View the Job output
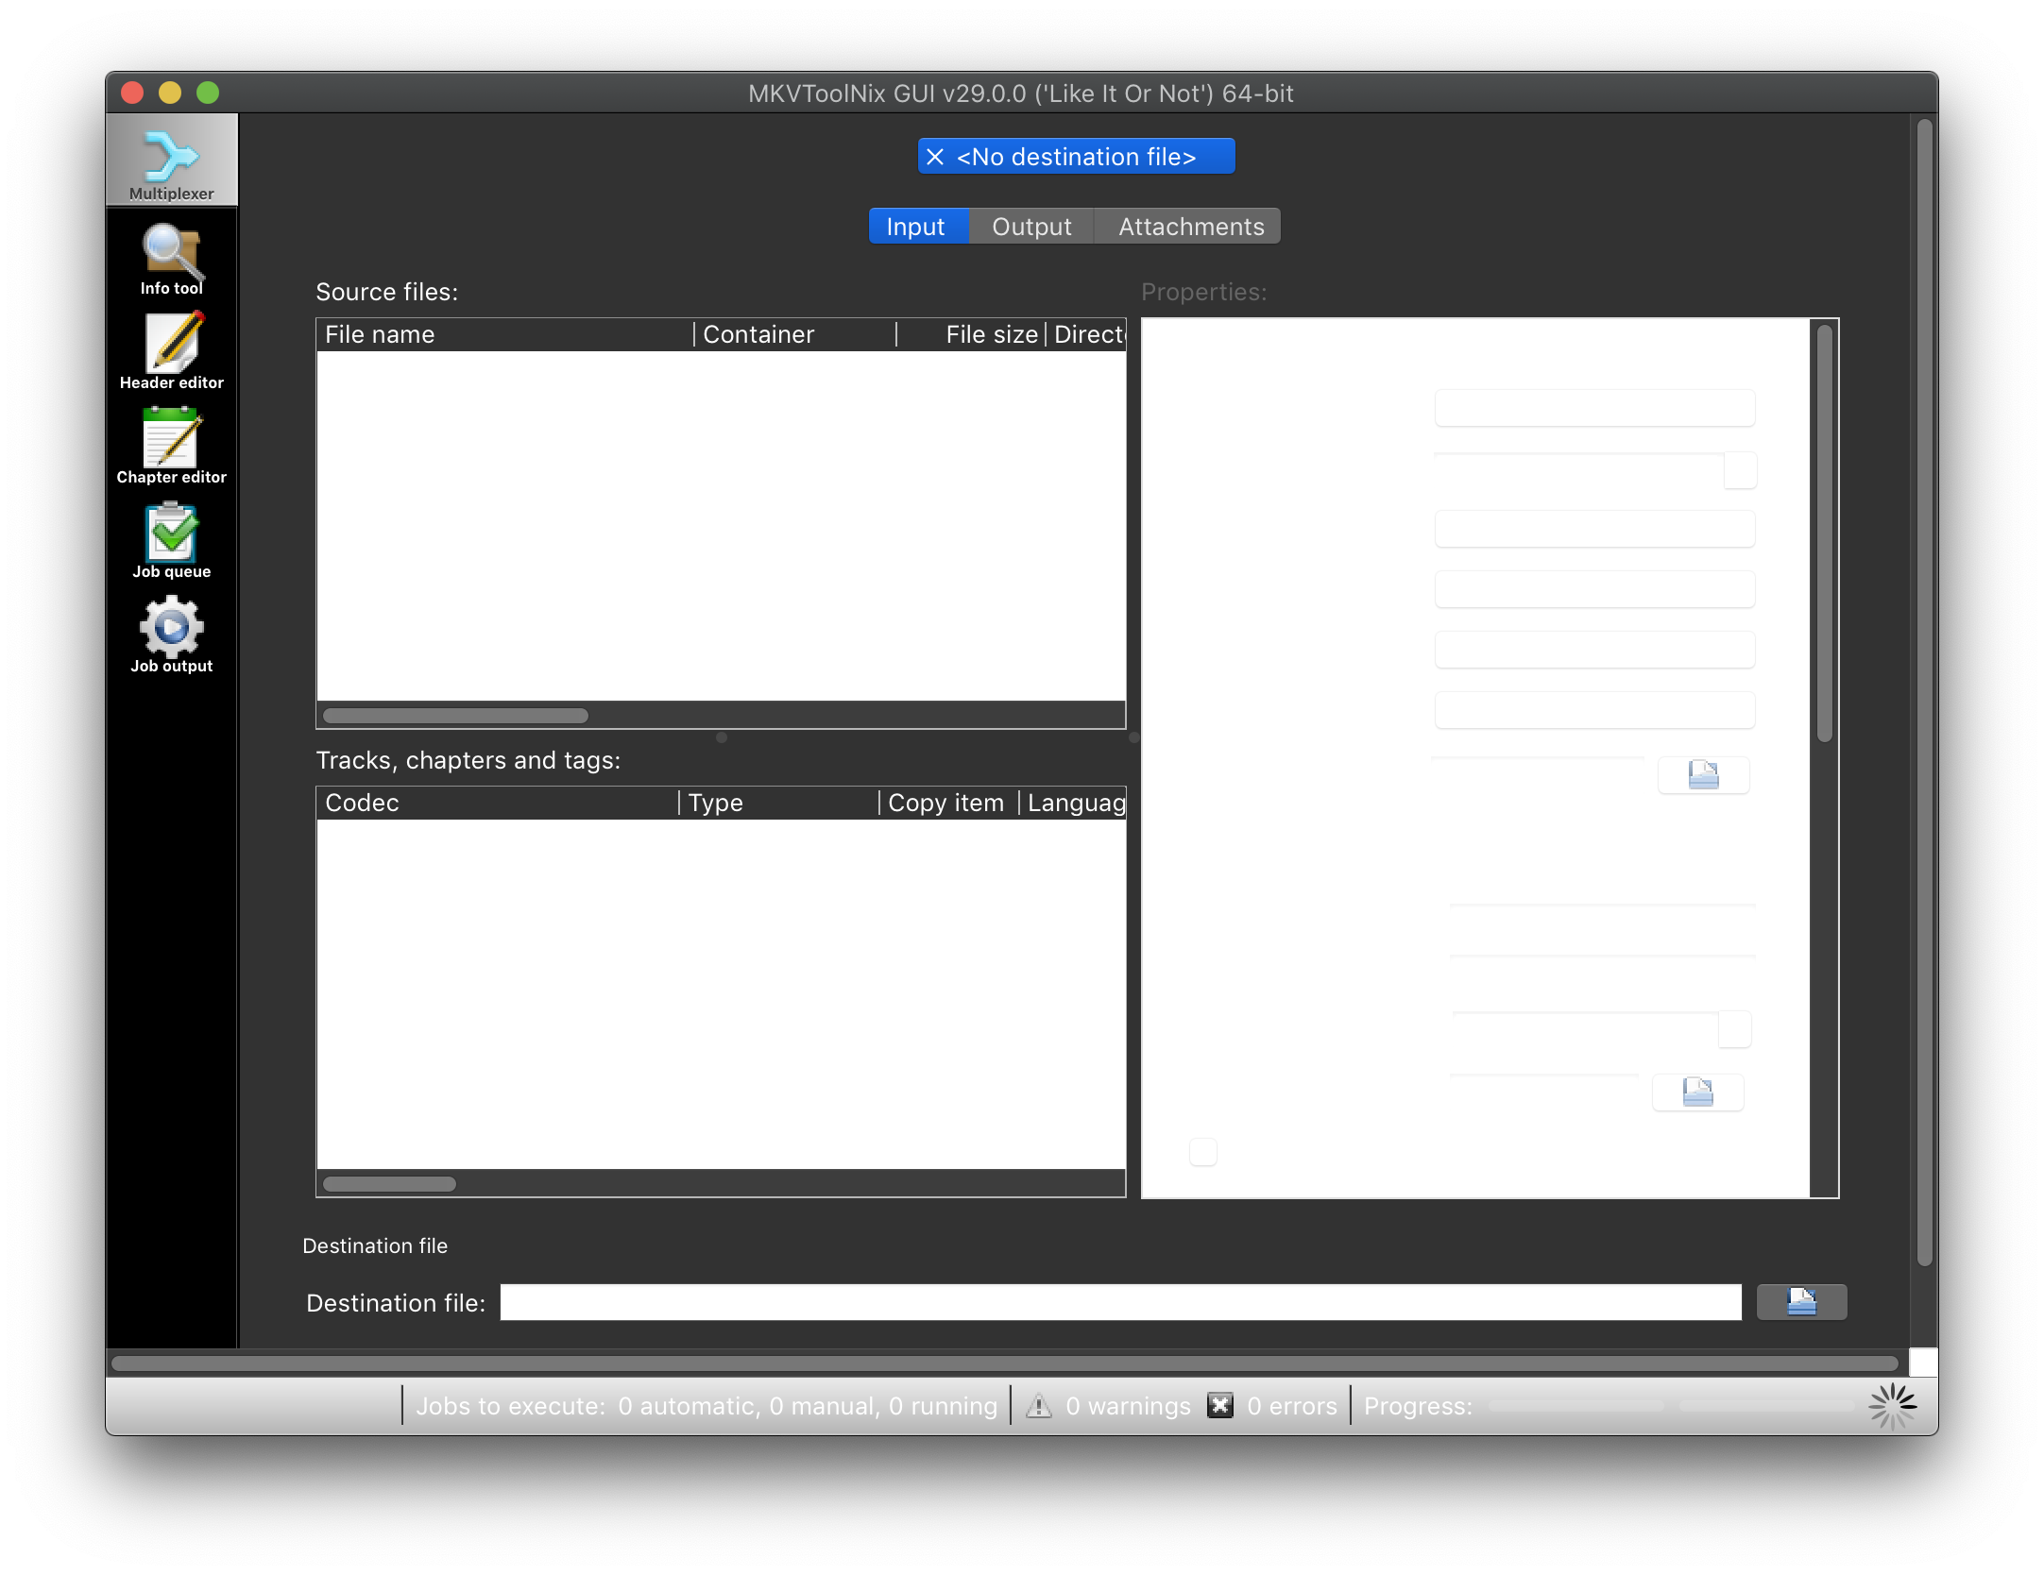The image size is (2044, 1575). [x=171, y=635]
